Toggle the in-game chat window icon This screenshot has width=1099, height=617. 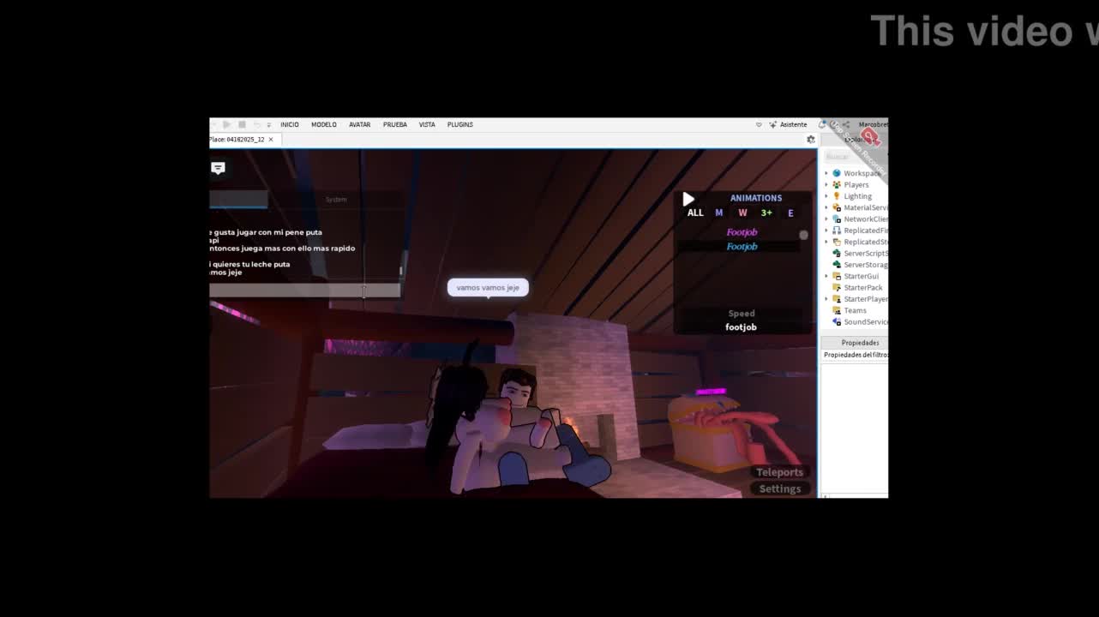coord(218,168)
